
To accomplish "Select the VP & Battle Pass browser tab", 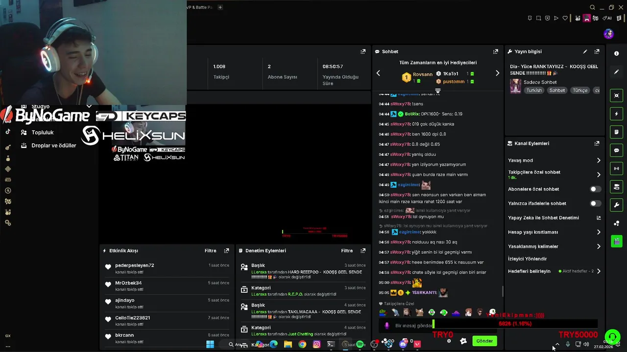I will coord(199,7).
